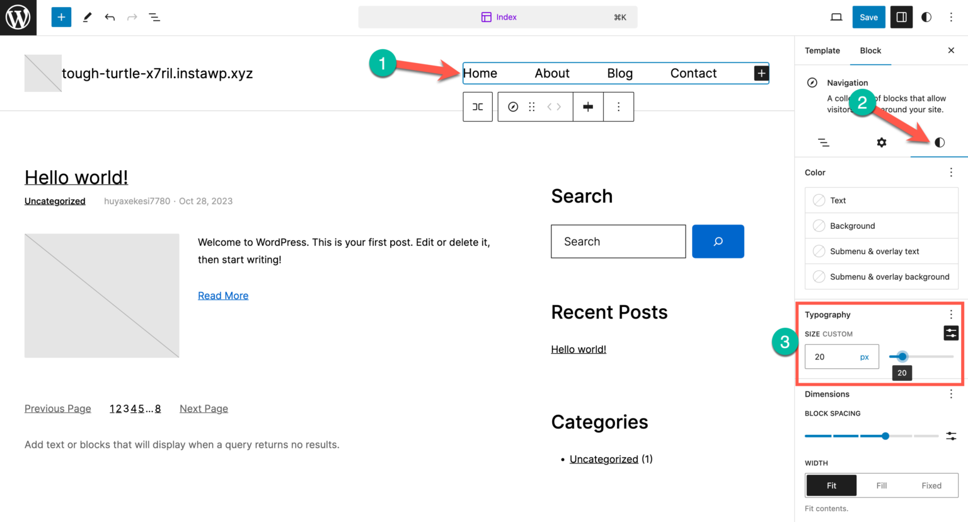Open the Color options menu
Viewport: 968px width, 522px height.
point(951,172)
